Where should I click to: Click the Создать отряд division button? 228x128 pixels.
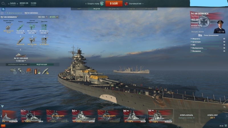pyautogui.click(x=94, y=4)
